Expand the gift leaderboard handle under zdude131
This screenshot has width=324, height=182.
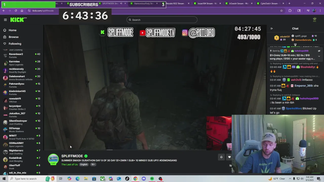(x=295, y=45)
